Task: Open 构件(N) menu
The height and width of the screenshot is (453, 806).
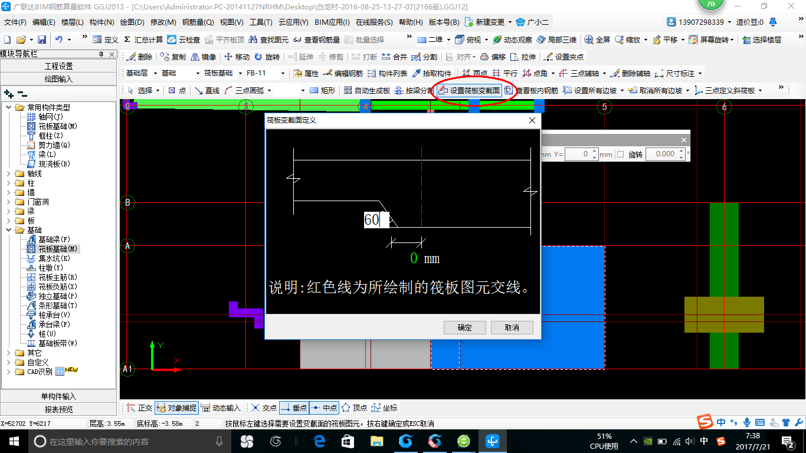Action: pos(101,22)
